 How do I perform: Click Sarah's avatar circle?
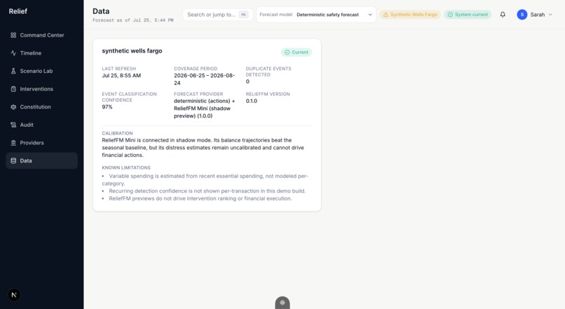(x=522, y=15)
